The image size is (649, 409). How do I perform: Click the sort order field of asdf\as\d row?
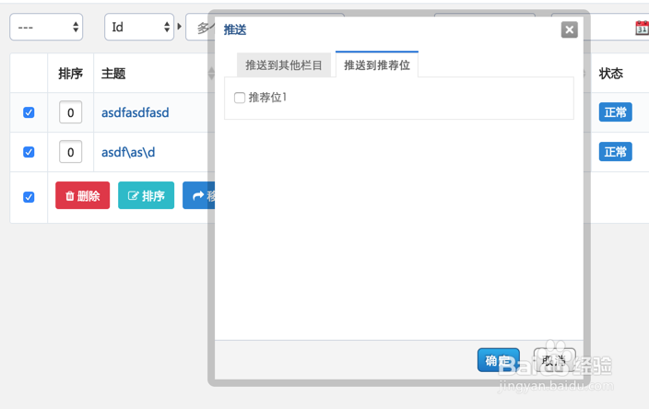pyautogui.click(x=70, y=152)
